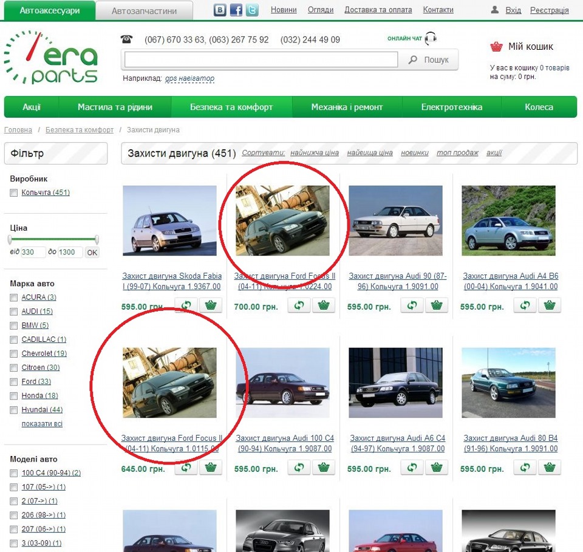Click the maximum price field showing 1300

(70, 252)
